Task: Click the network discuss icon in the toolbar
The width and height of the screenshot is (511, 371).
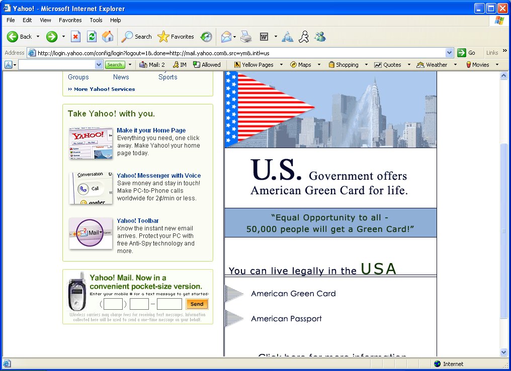Action: click(288, 37)
